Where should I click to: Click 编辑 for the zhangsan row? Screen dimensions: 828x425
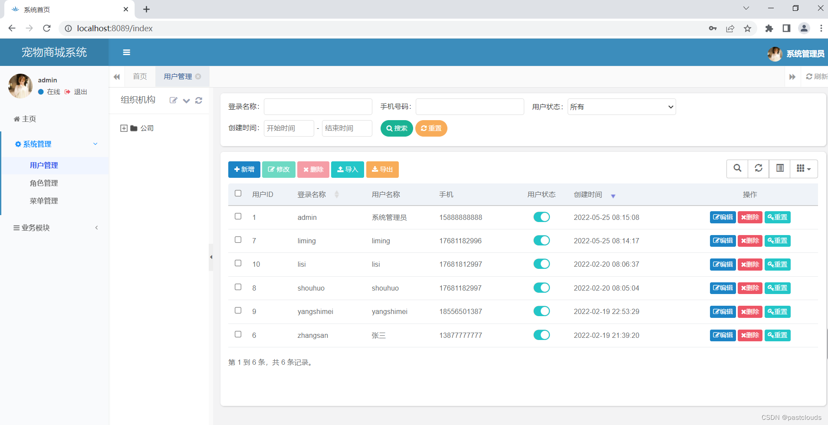coord(723,335)
